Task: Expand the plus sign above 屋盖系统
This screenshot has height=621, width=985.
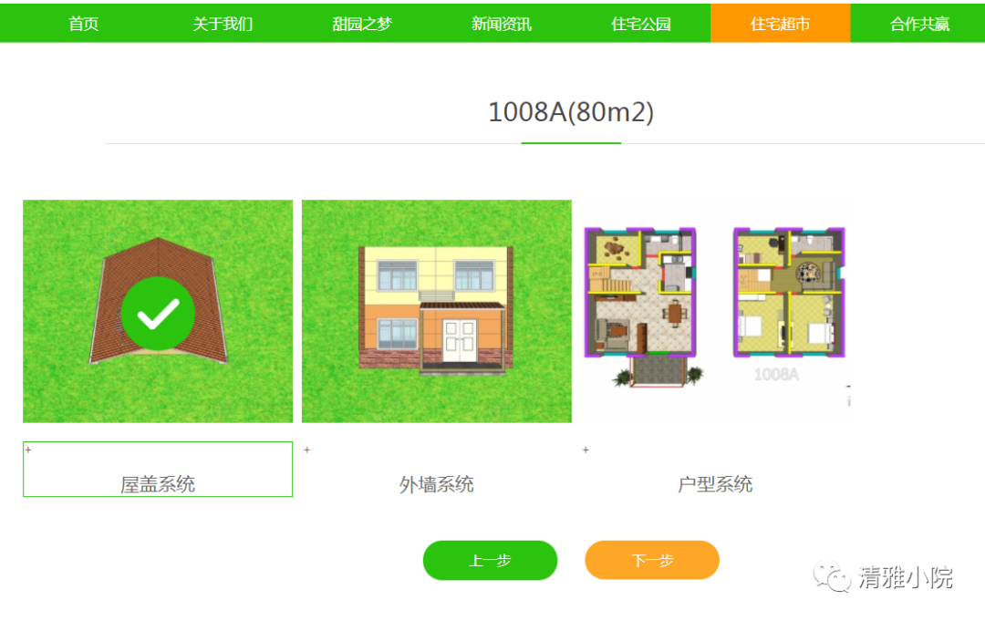Action: tap(28, 450)
